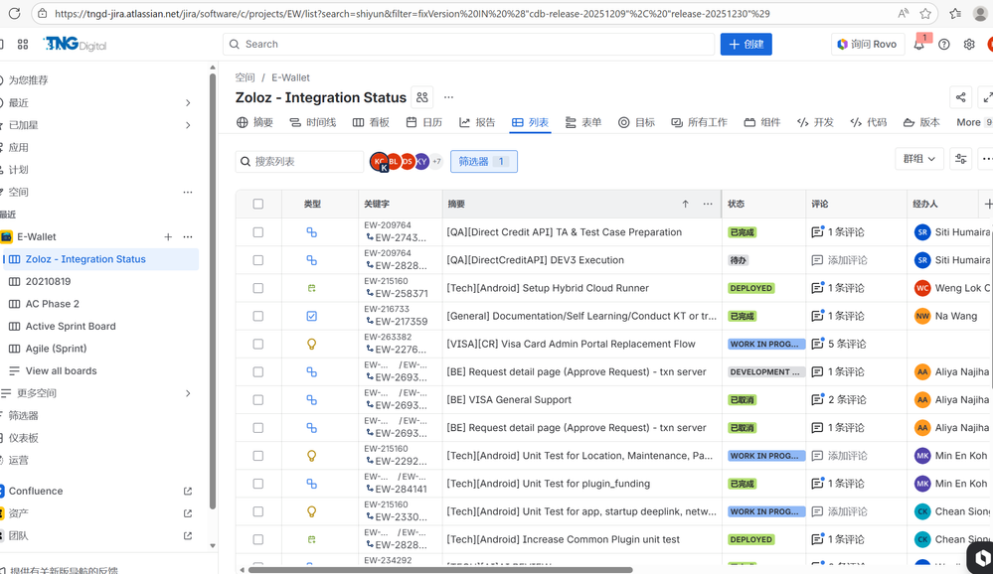The height and width of the screenshot is (574, 993).
Task: Check the BE VISA General Support row
Action: (x=257, y=400)
